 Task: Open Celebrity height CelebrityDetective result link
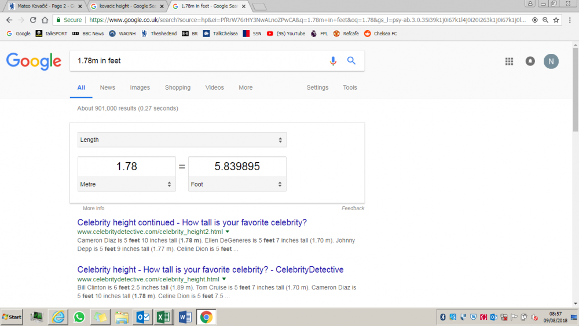[x=211, y=269]
